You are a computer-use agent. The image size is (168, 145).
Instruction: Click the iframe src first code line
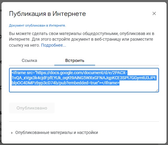coord(69,73)
